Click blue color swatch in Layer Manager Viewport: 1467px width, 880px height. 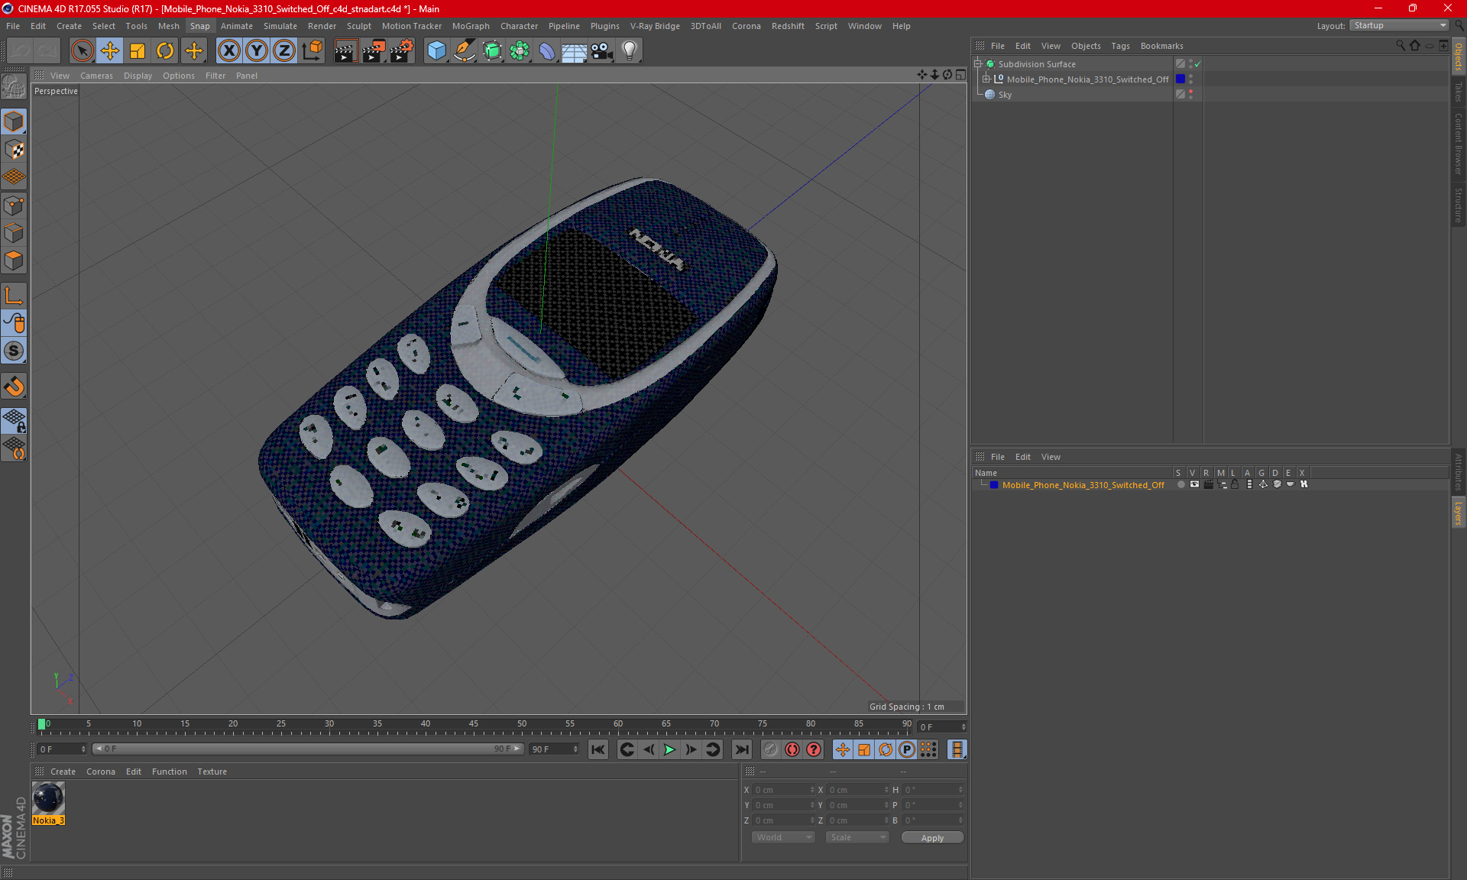point(994,485)
